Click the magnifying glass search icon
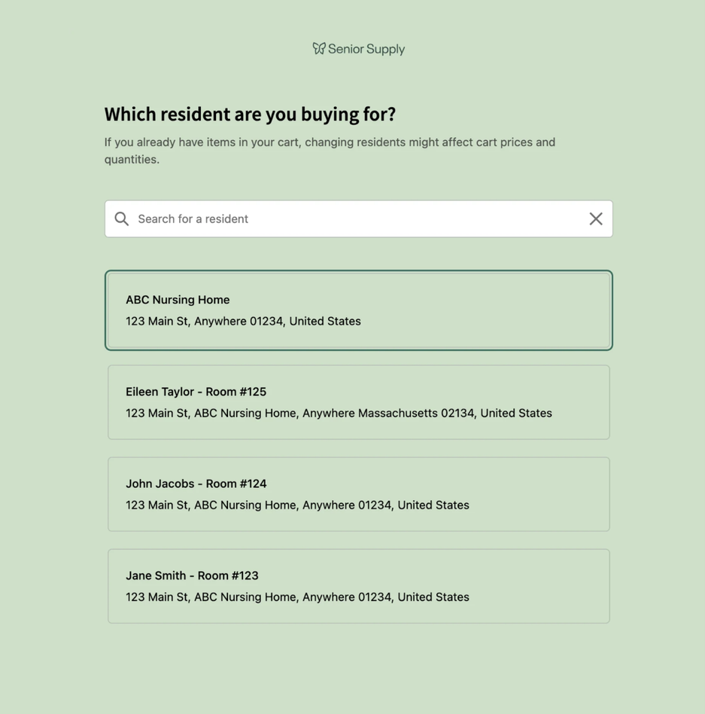This screenshot has height=714, width=705. [122, 218]
